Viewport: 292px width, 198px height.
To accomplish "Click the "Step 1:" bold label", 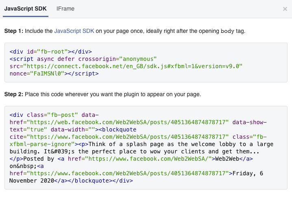I will [x=14, y=31].
